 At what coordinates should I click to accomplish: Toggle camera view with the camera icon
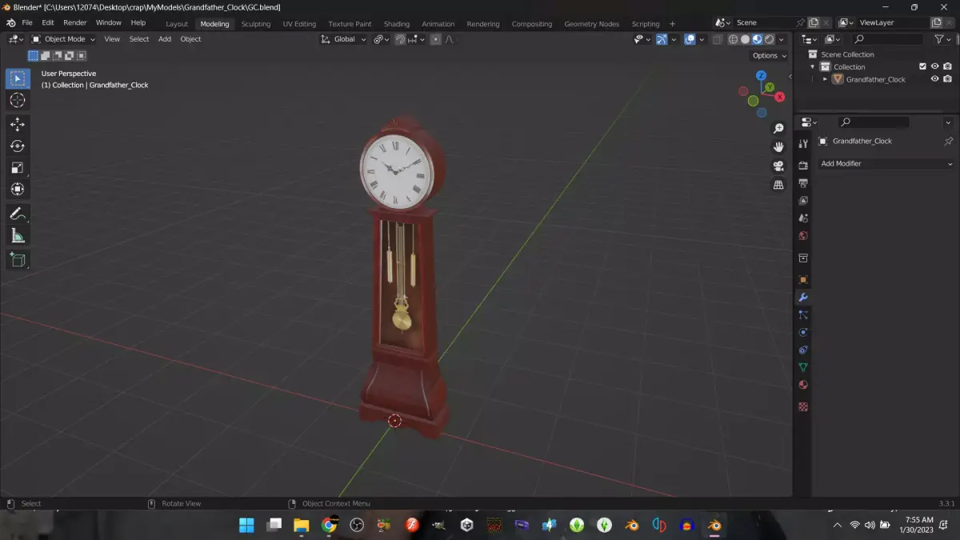point(778,166)
